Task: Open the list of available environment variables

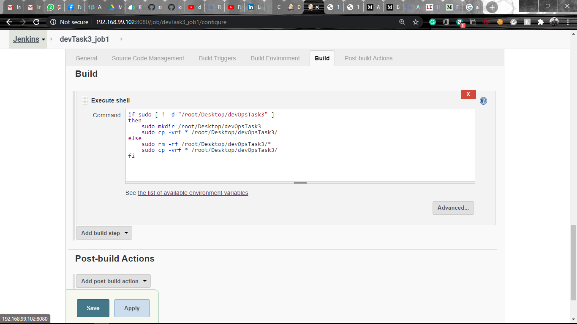Action: pos(193,193)
